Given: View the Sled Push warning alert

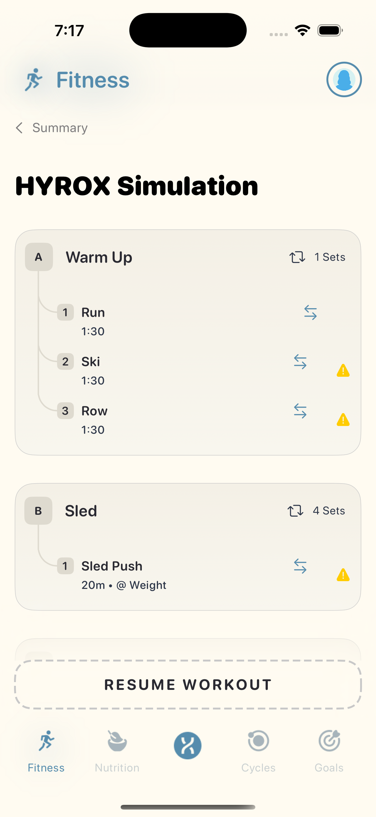Looking at the screenshot, I should pyautogui.click(x=343, y=575).
